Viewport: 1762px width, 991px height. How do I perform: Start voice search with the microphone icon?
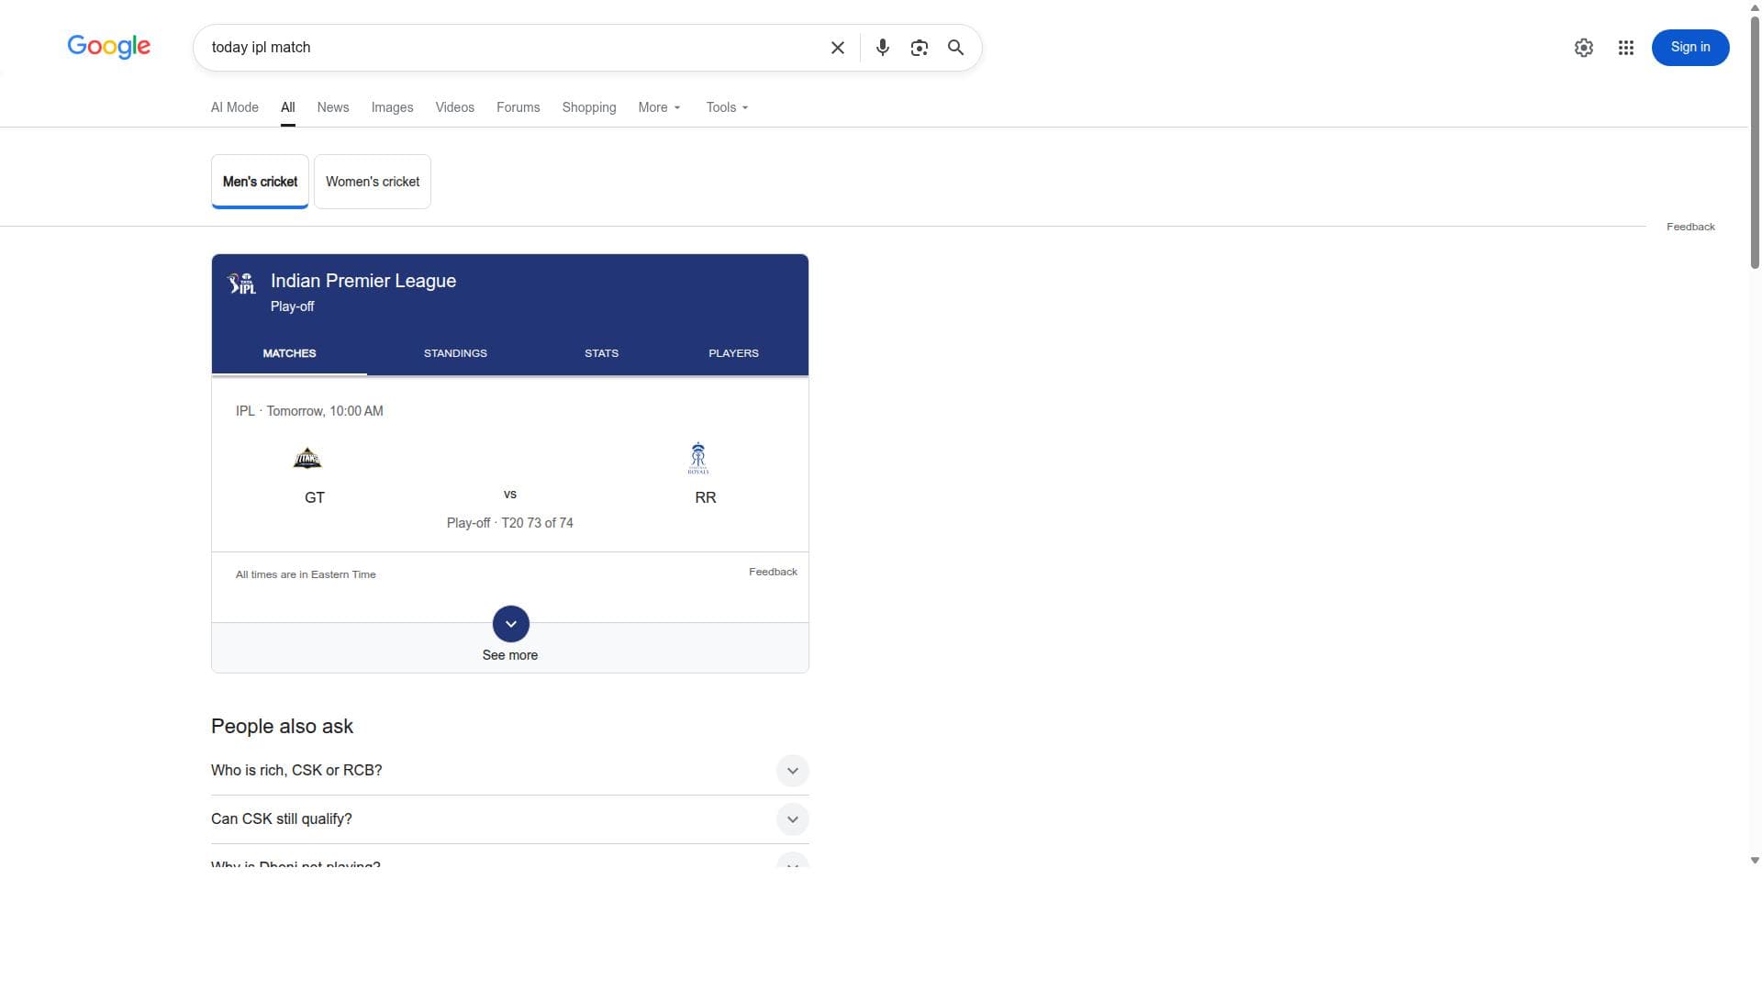click(x=882, y=48)
